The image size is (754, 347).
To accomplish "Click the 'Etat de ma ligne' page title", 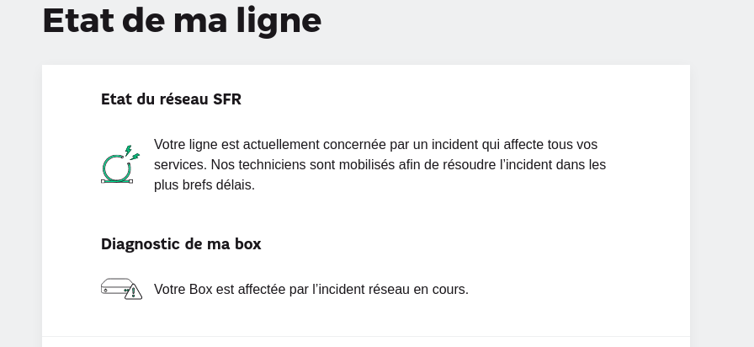I will [x=182, y=21].
